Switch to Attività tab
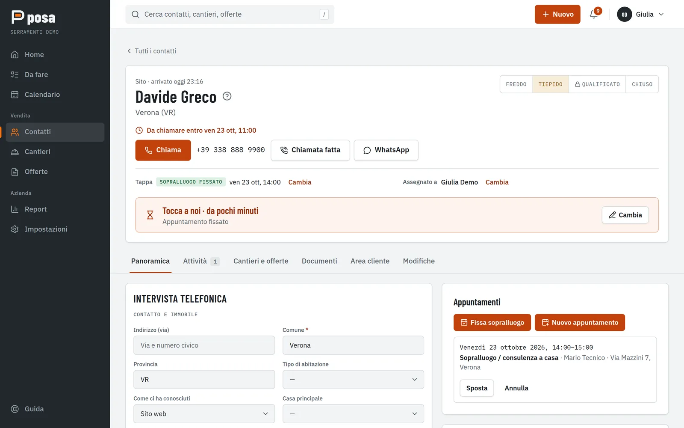 point(201,261)
